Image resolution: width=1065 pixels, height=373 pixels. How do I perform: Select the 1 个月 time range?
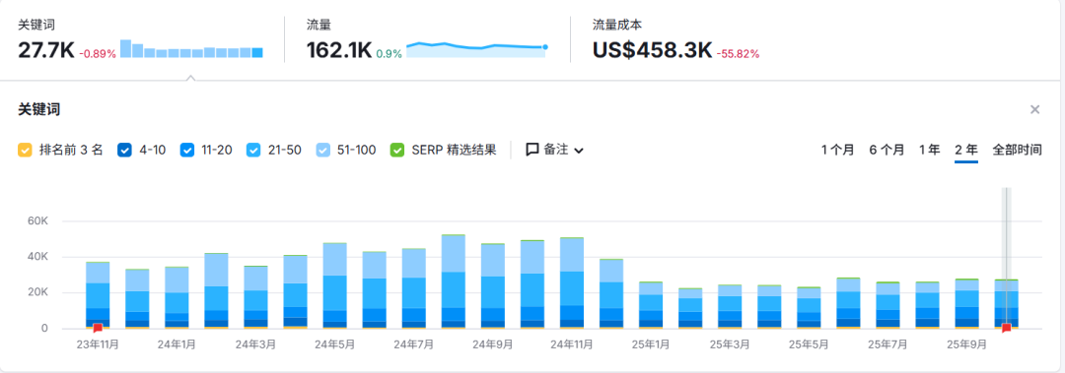tap(837, 150)
